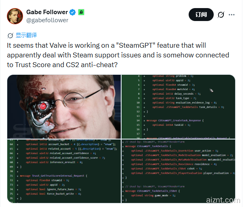Click the @gabefollower handle
Screen dimensions: 244x207
(x=47, y=20)
